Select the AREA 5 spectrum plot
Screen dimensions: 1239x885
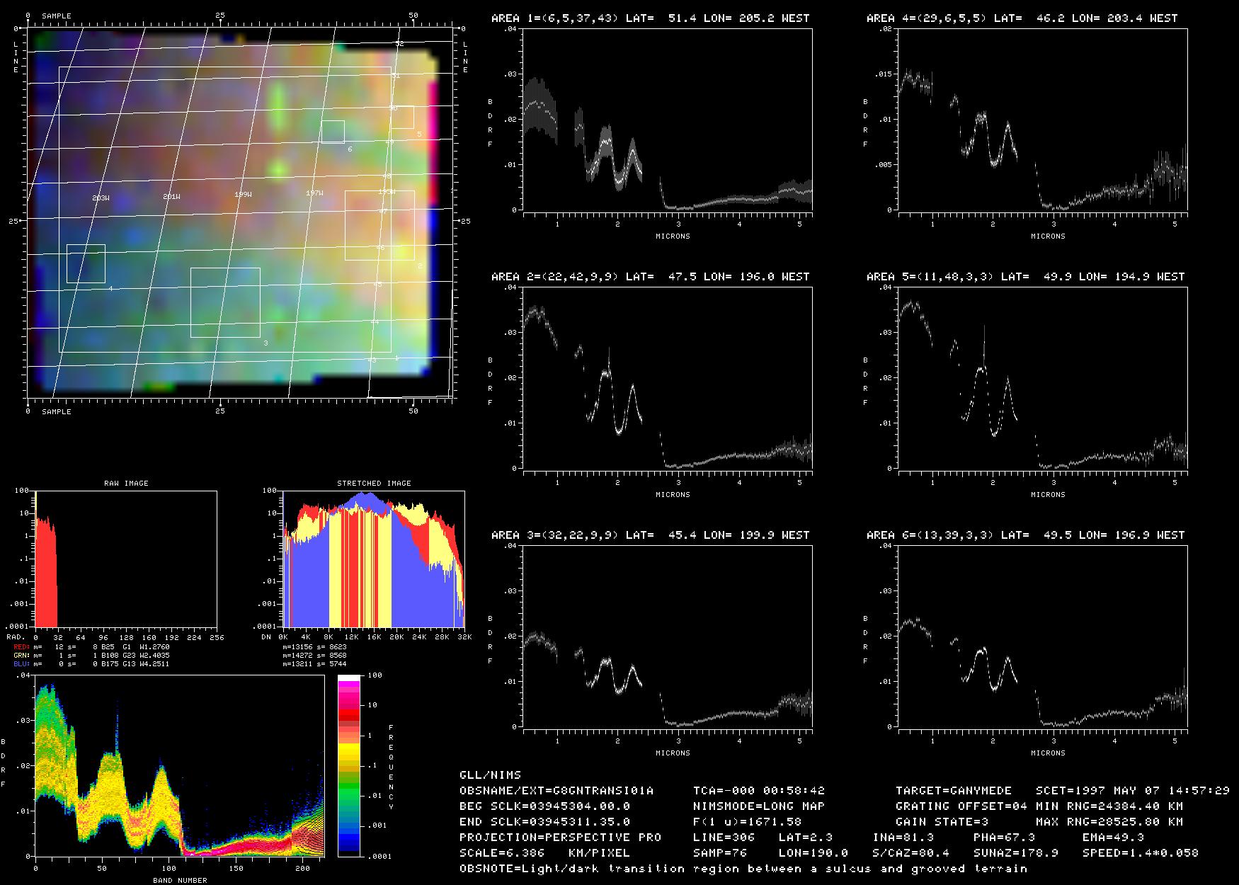click(x=1043, y=378)
